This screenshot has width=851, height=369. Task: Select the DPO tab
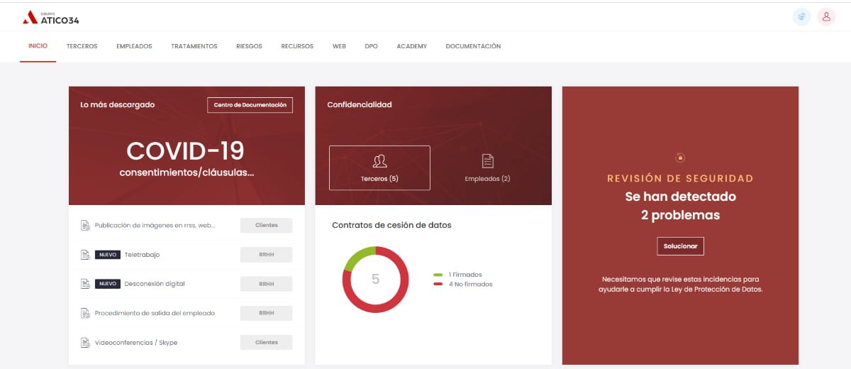coord(371,46)
